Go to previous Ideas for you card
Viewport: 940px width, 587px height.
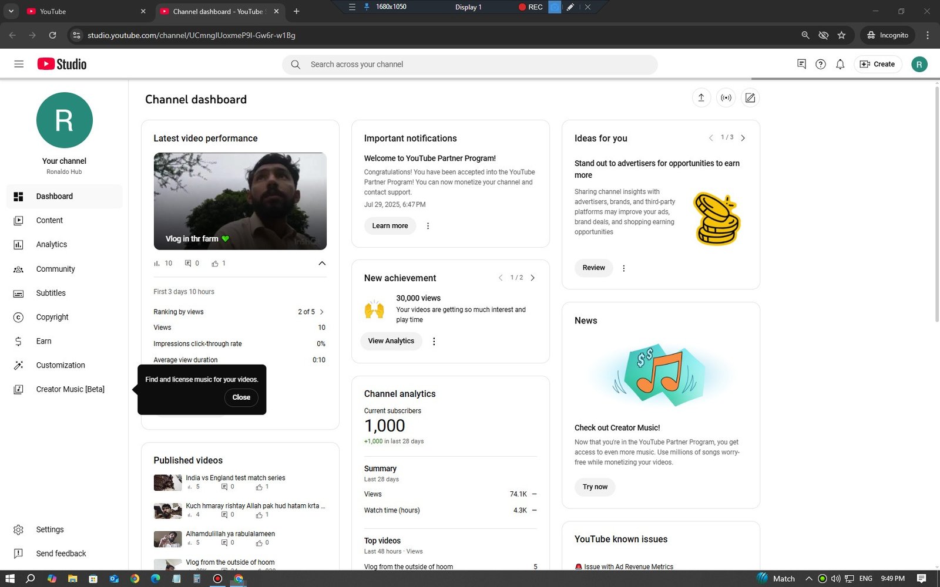click(711, 138)
